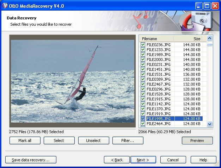Image resolution: width=221 pixels, height=168 pixels.
Task: Sort list by Filename column header
Action: click(x=156, y=39)
